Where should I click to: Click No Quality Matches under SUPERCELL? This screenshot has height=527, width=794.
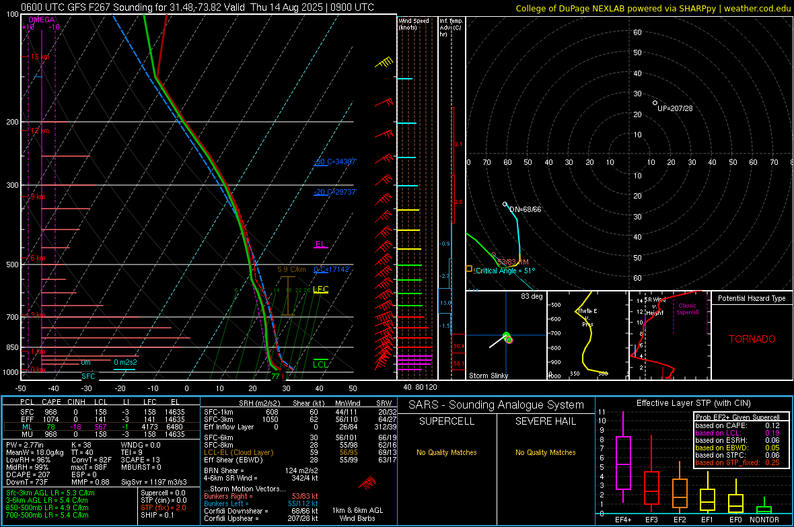(447, 452)
